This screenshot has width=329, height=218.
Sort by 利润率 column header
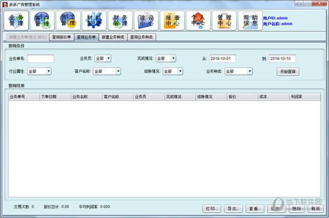coord(305,96)
